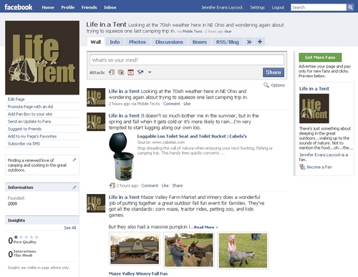
Task: Click See All in Insights
Action: coord(70,228)
